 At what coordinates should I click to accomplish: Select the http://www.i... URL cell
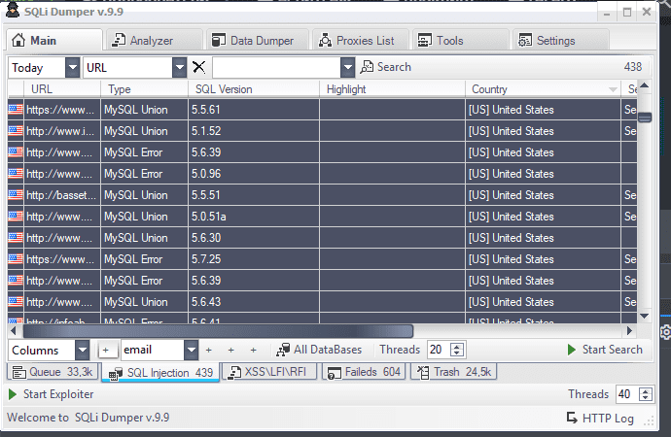pyautogui.click(x=61, y=131)
